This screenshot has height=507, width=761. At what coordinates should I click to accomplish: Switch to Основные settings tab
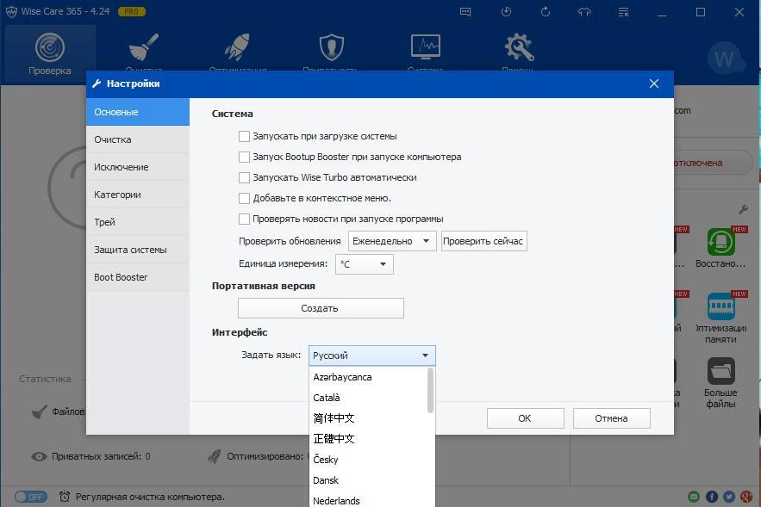138,112
